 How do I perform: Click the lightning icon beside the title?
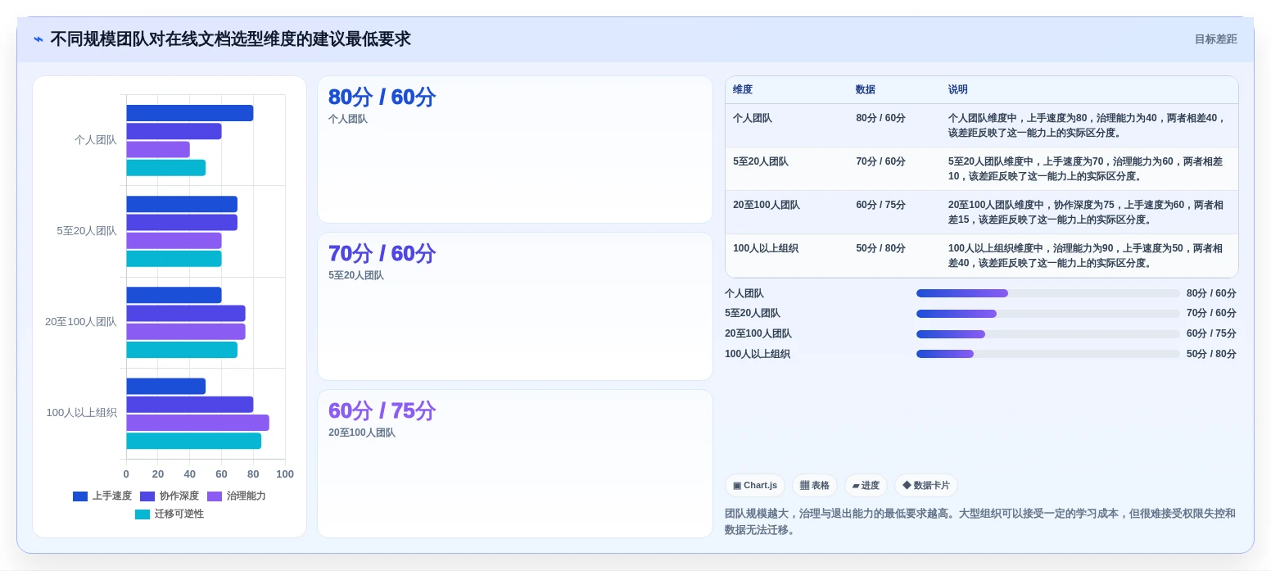[x=38, y=39]
